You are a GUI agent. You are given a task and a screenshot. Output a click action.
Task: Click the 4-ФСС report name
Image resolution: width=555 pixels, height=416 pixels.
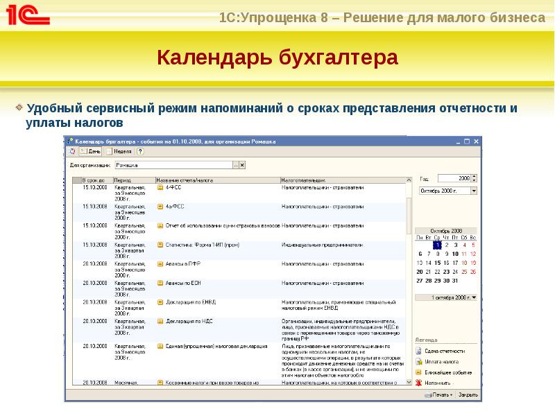[173, 187]
